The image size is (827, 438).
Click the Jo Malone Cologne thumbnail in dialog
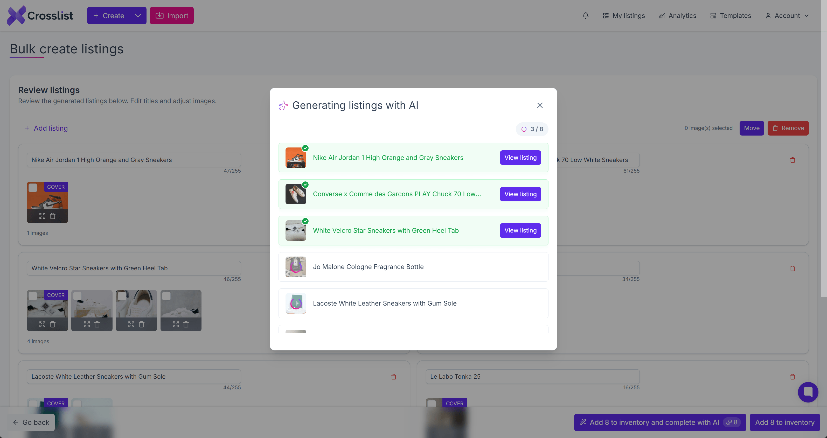[296, 267]
